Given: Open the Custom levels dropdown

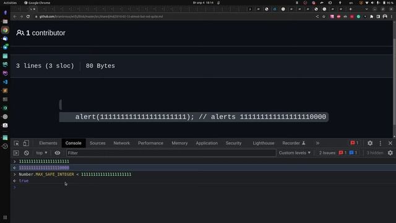Looking at the screenshot, I should point(295,153).
